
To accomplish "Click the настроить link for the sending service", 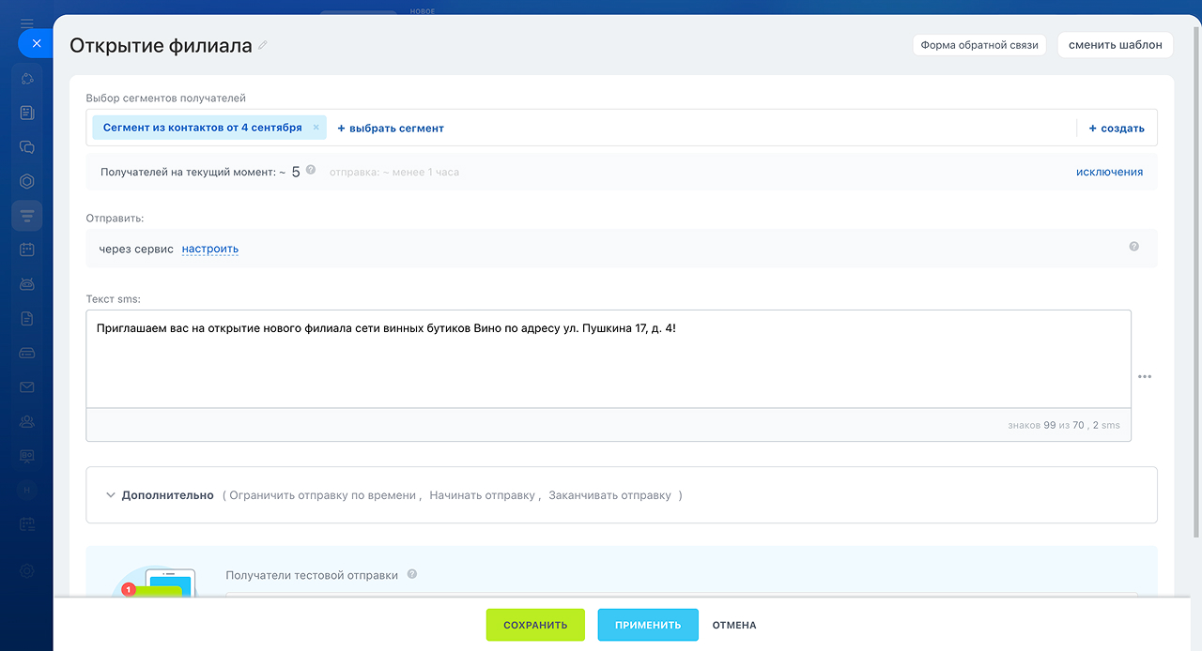I will pyautogui.click(x=209, y=249).
